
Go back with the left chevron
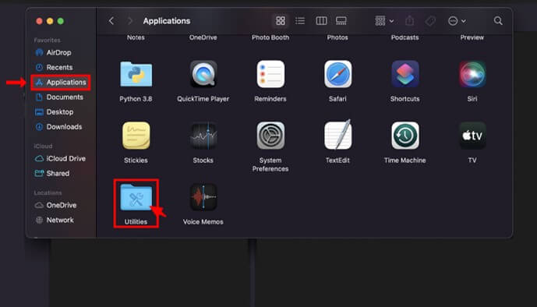111,21
